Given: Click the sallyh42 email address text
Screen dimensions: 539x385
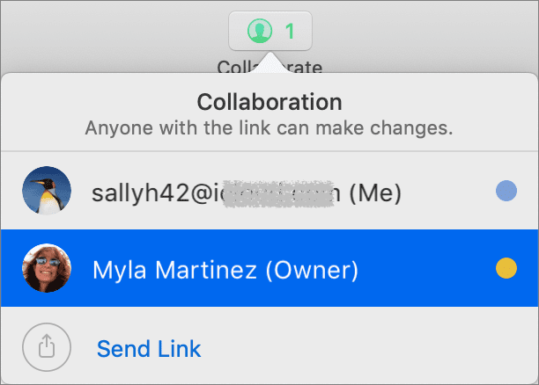Looking at the screenshot, I should (x=217, y=192).
